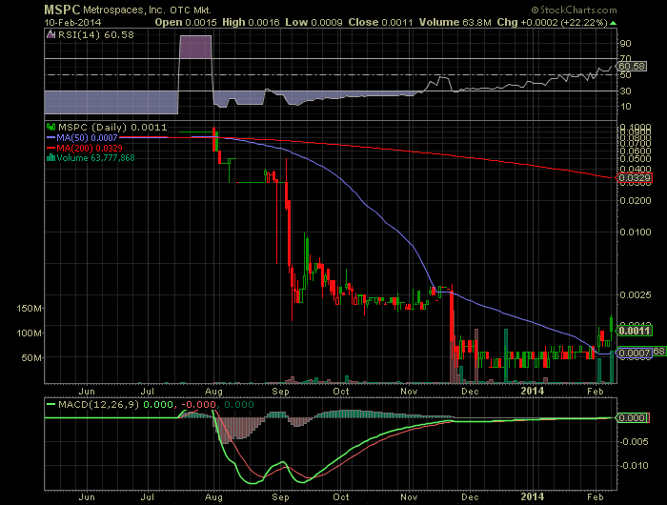Click the 'Chg +0.0002 (+22.22%)' value
Viewport: 667px width, 505px height.
(x=552, y=22)
